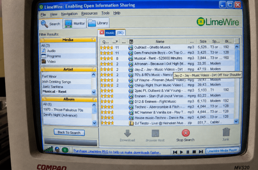Image resolution: width=258 pixels, height=170 pixels.
Task: Click the Media header filter funnel icon
Action: coord(93,39)
